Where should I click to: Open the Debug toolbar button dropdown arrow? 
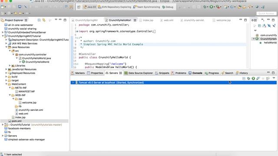(208, 7)
